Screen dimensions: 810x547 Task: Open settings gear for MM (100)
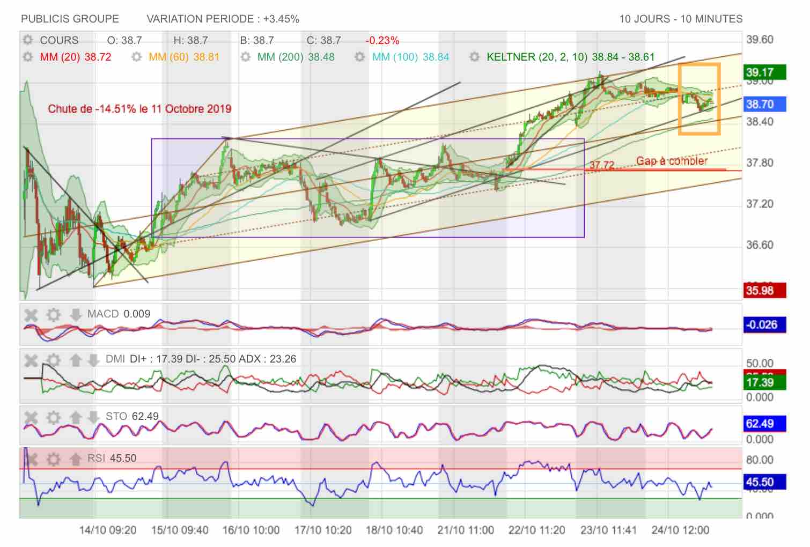[x=360, y=57]
